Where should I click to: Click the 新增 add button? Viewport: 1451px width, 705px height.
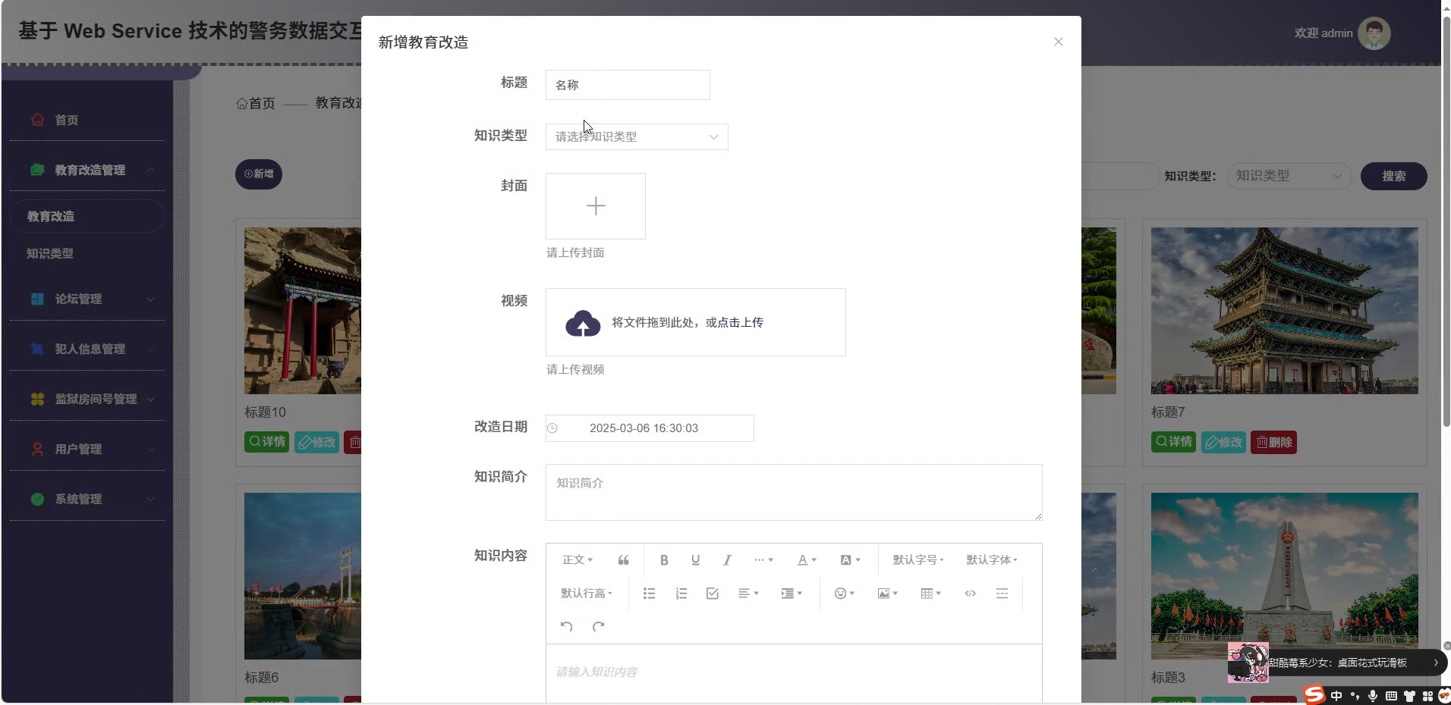[259, 174]
